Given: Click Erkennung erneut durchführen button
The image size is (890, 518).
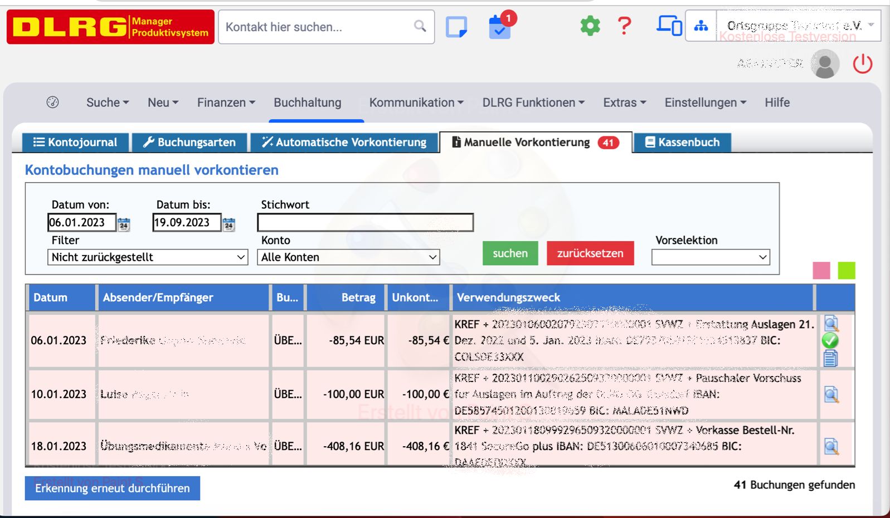Looking at the screenshot, I should click(113, 488).
